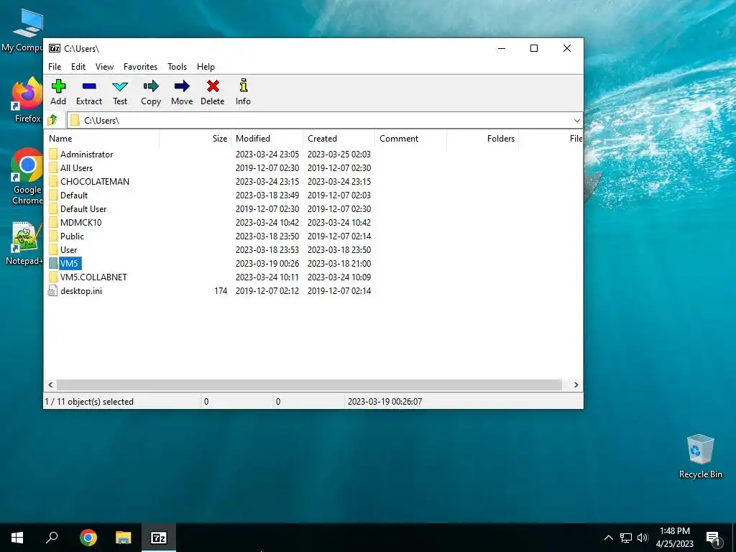Open File Explorer from the taskbar

[124, 538]
